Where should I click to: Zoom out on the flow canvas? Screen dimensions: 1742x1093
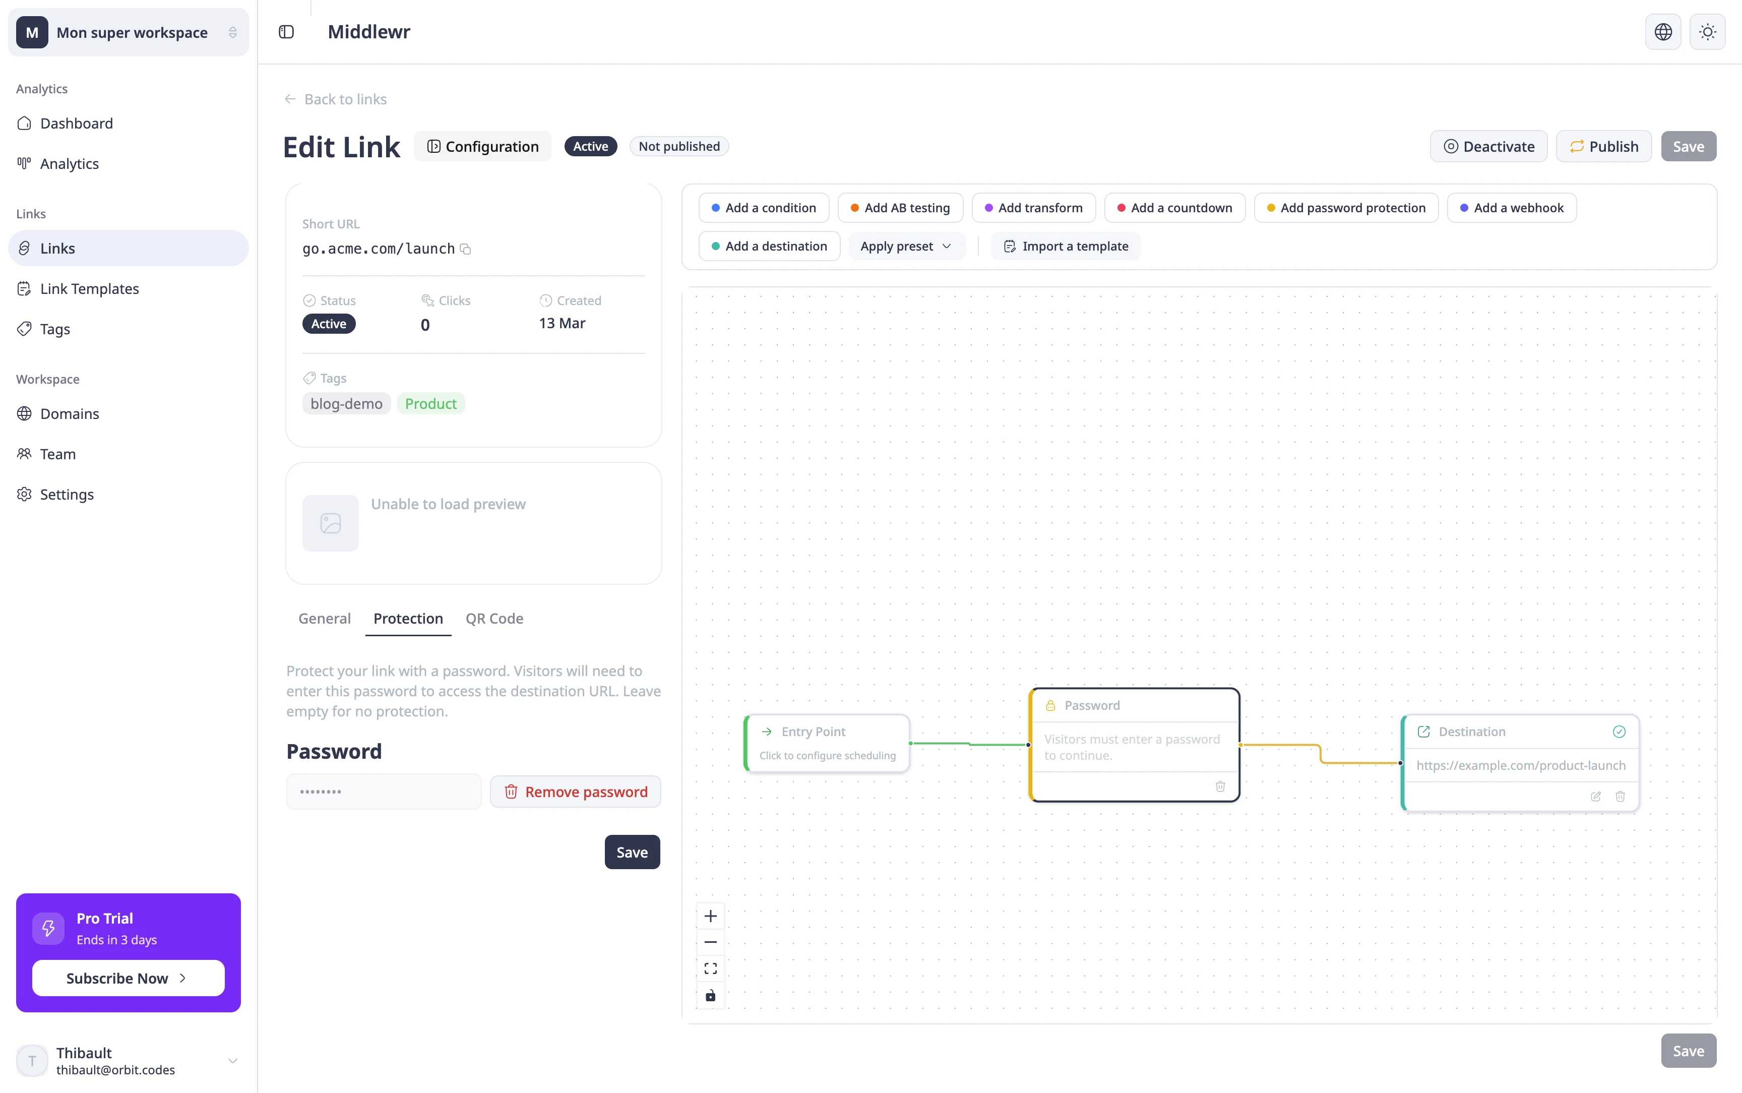click(x=710, y=943)
